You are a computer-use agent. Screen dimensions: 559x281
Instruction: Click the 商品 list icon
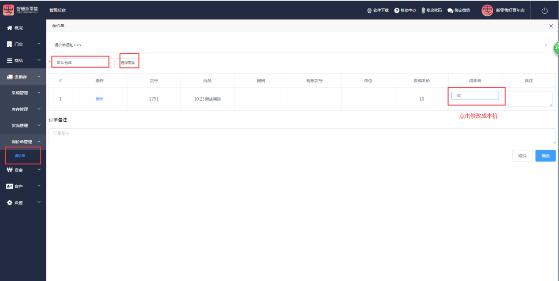coord(9,60)
